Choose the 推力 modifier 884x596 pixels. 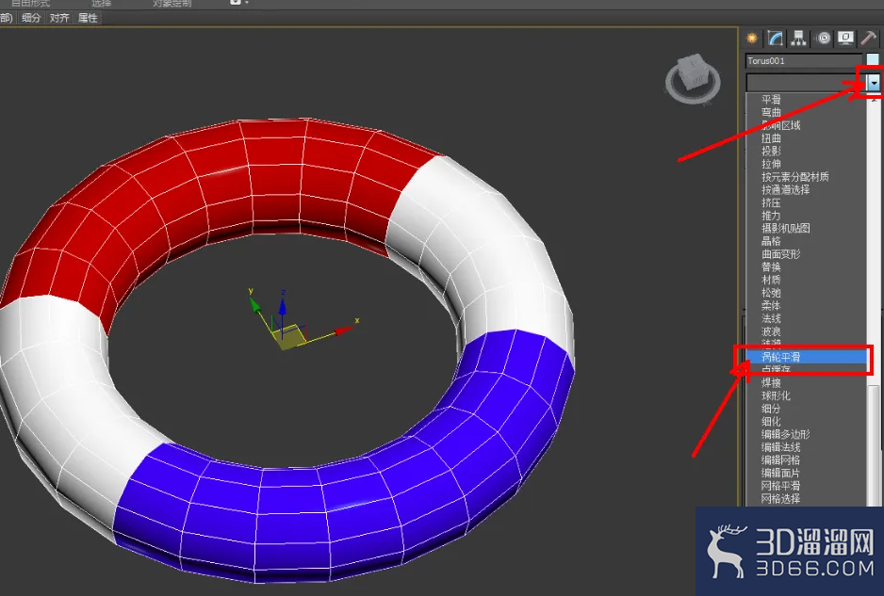point(771,216)
